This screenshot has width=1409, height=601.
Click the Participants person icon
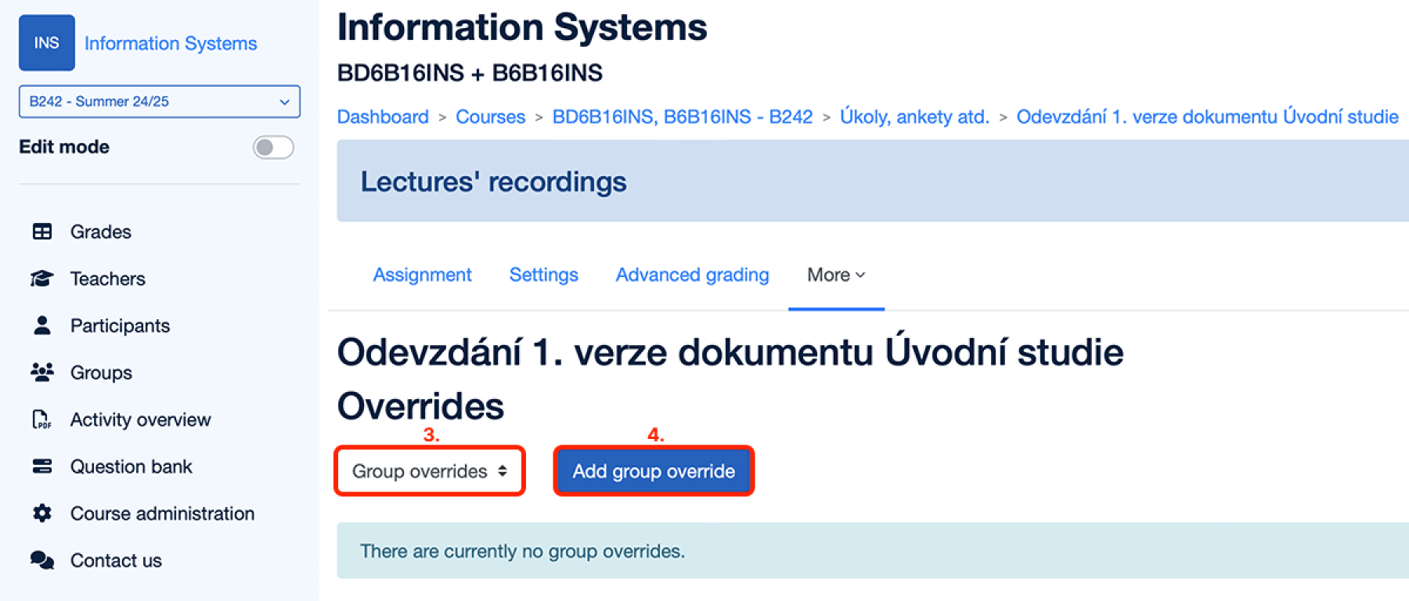[42, 326]
